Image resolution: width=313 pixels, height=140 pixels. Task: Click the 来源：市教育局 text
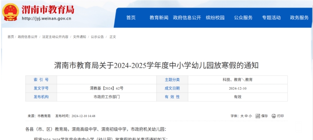pos(39,116)
